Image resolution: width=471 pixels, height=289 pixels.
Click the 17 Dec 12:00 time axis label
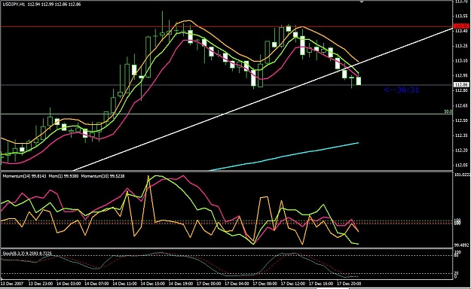click(293, 284)
